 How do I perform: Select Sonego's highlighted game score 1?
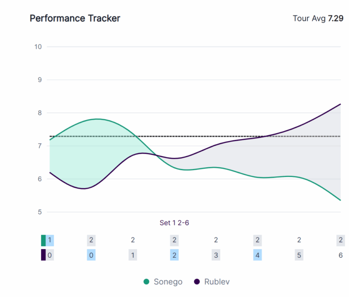tap(49, 240)
